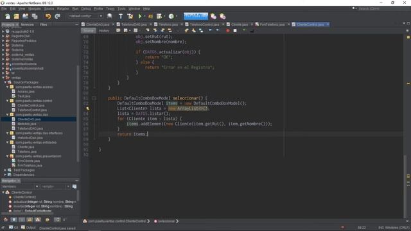Screen dimensions: 411x231
Task: Switch to the ClienteDAO.java editor tab
Action: 98,24
